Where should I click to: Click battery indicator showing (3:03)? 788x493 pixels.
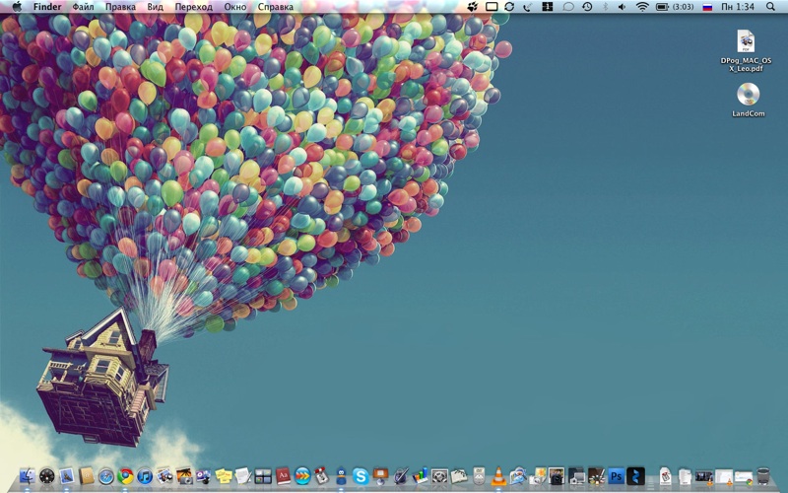coord(675,7)
